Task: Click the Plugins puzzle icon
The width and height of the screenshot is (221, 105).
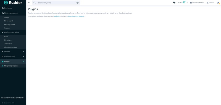Action: tap(2, 61)
